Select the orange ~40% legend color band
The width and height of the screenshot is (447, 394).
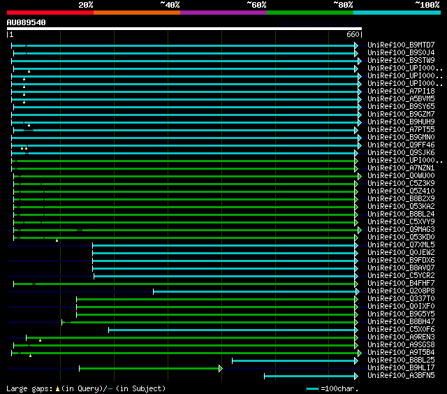coord(136,13)
